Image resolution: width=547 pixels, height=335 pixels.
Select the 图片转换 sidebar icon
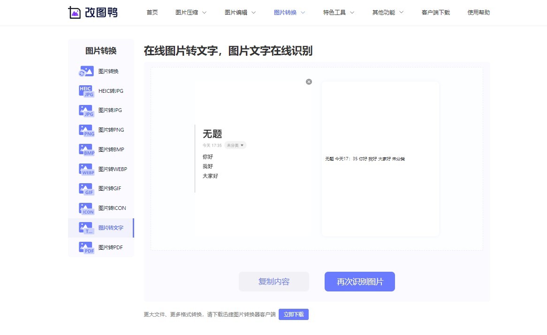(86, 71)
